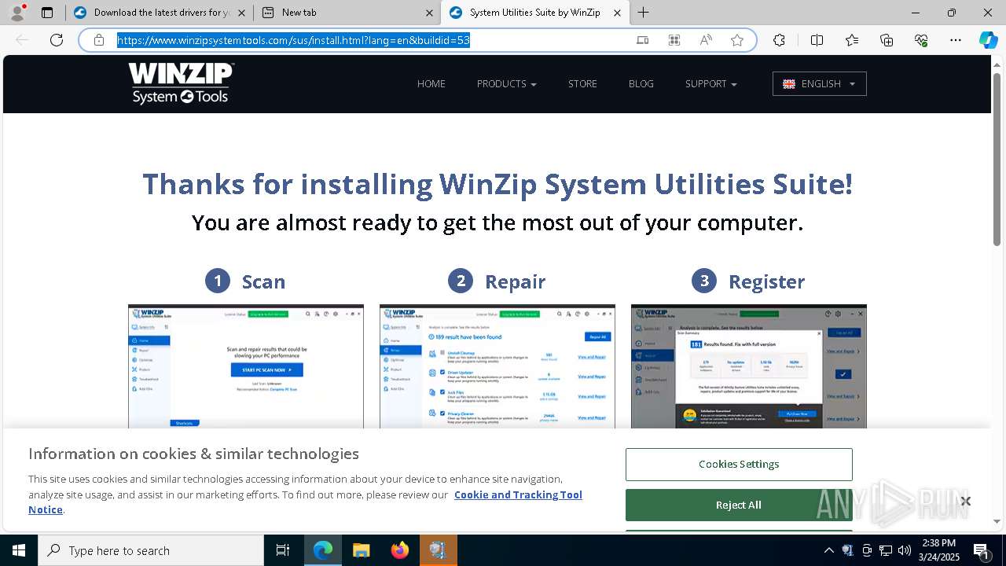The width and height of the screenshot is (1006, 566).
Task: Click the vertical scrollbar thumb
Action: click(997, 160)
